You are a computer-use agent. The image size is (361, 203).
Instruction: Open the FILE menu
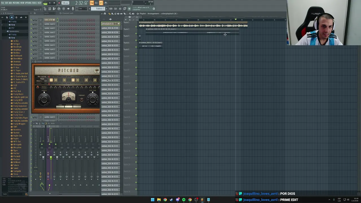pos(3,3)
